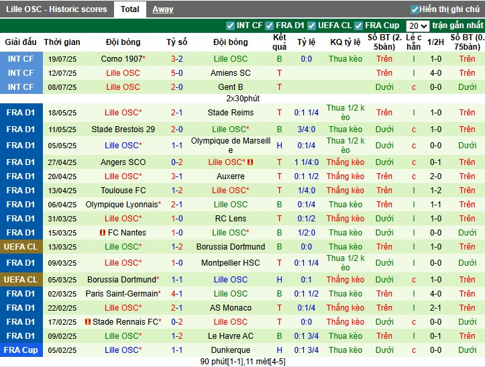Viewport: 485px width, 367px height.
Task: Click the 1-1 score against Dunkerque
Action: [x=177, y=350]
